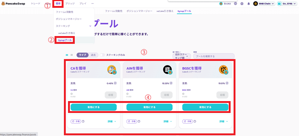This screenshot has height=136, width=299.
Task: Switch to list view icon
Action: [72, 55]
